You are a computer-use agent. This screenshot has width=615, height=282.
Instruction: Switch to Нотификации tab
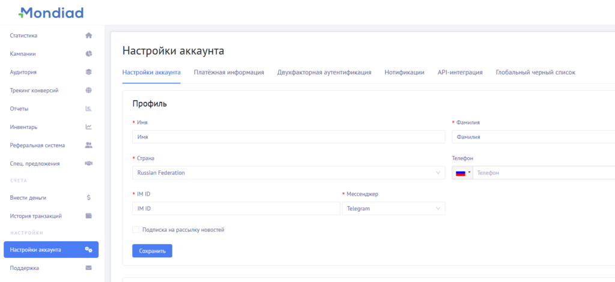pyautogui.click(x=404, y=73)
